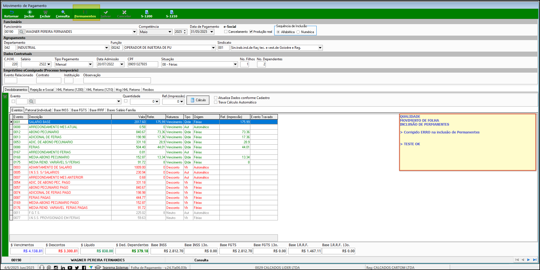540x270 pixels.
Task: Enable Trava Cálculo Automático
Action: (x=216, y=102)
